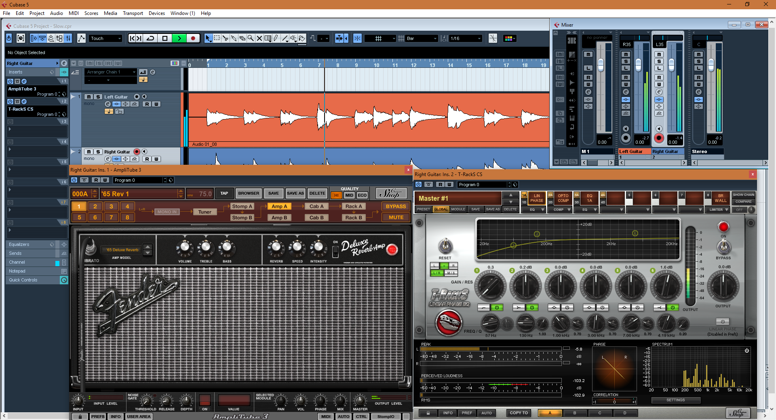Select the Mute X tool
The height and width of the screenshot is (420, 776).
tap(259, 38)
